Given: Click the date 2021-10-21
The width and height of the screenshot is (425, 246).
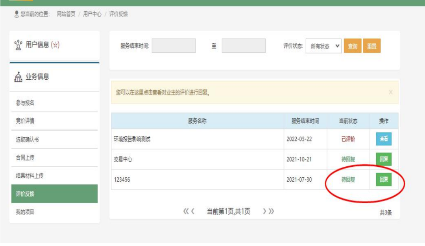Looking at the screenshot, I should click(299, 159).
